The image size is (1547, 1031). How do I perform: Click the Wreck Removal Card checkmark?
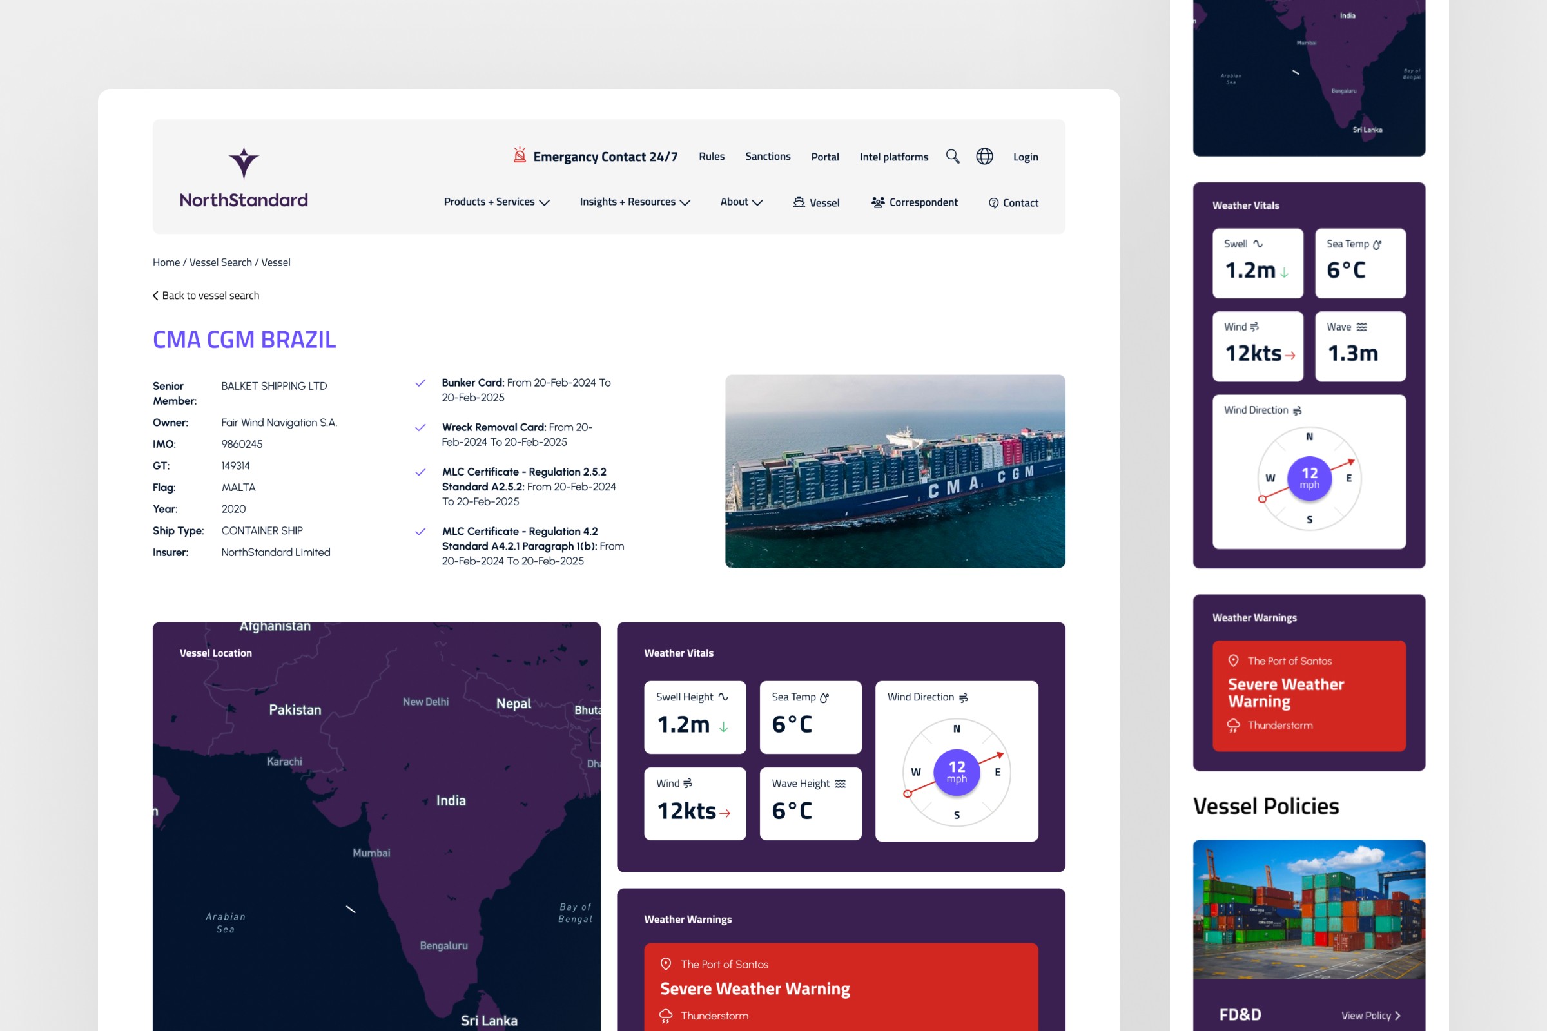pos(420,427)
